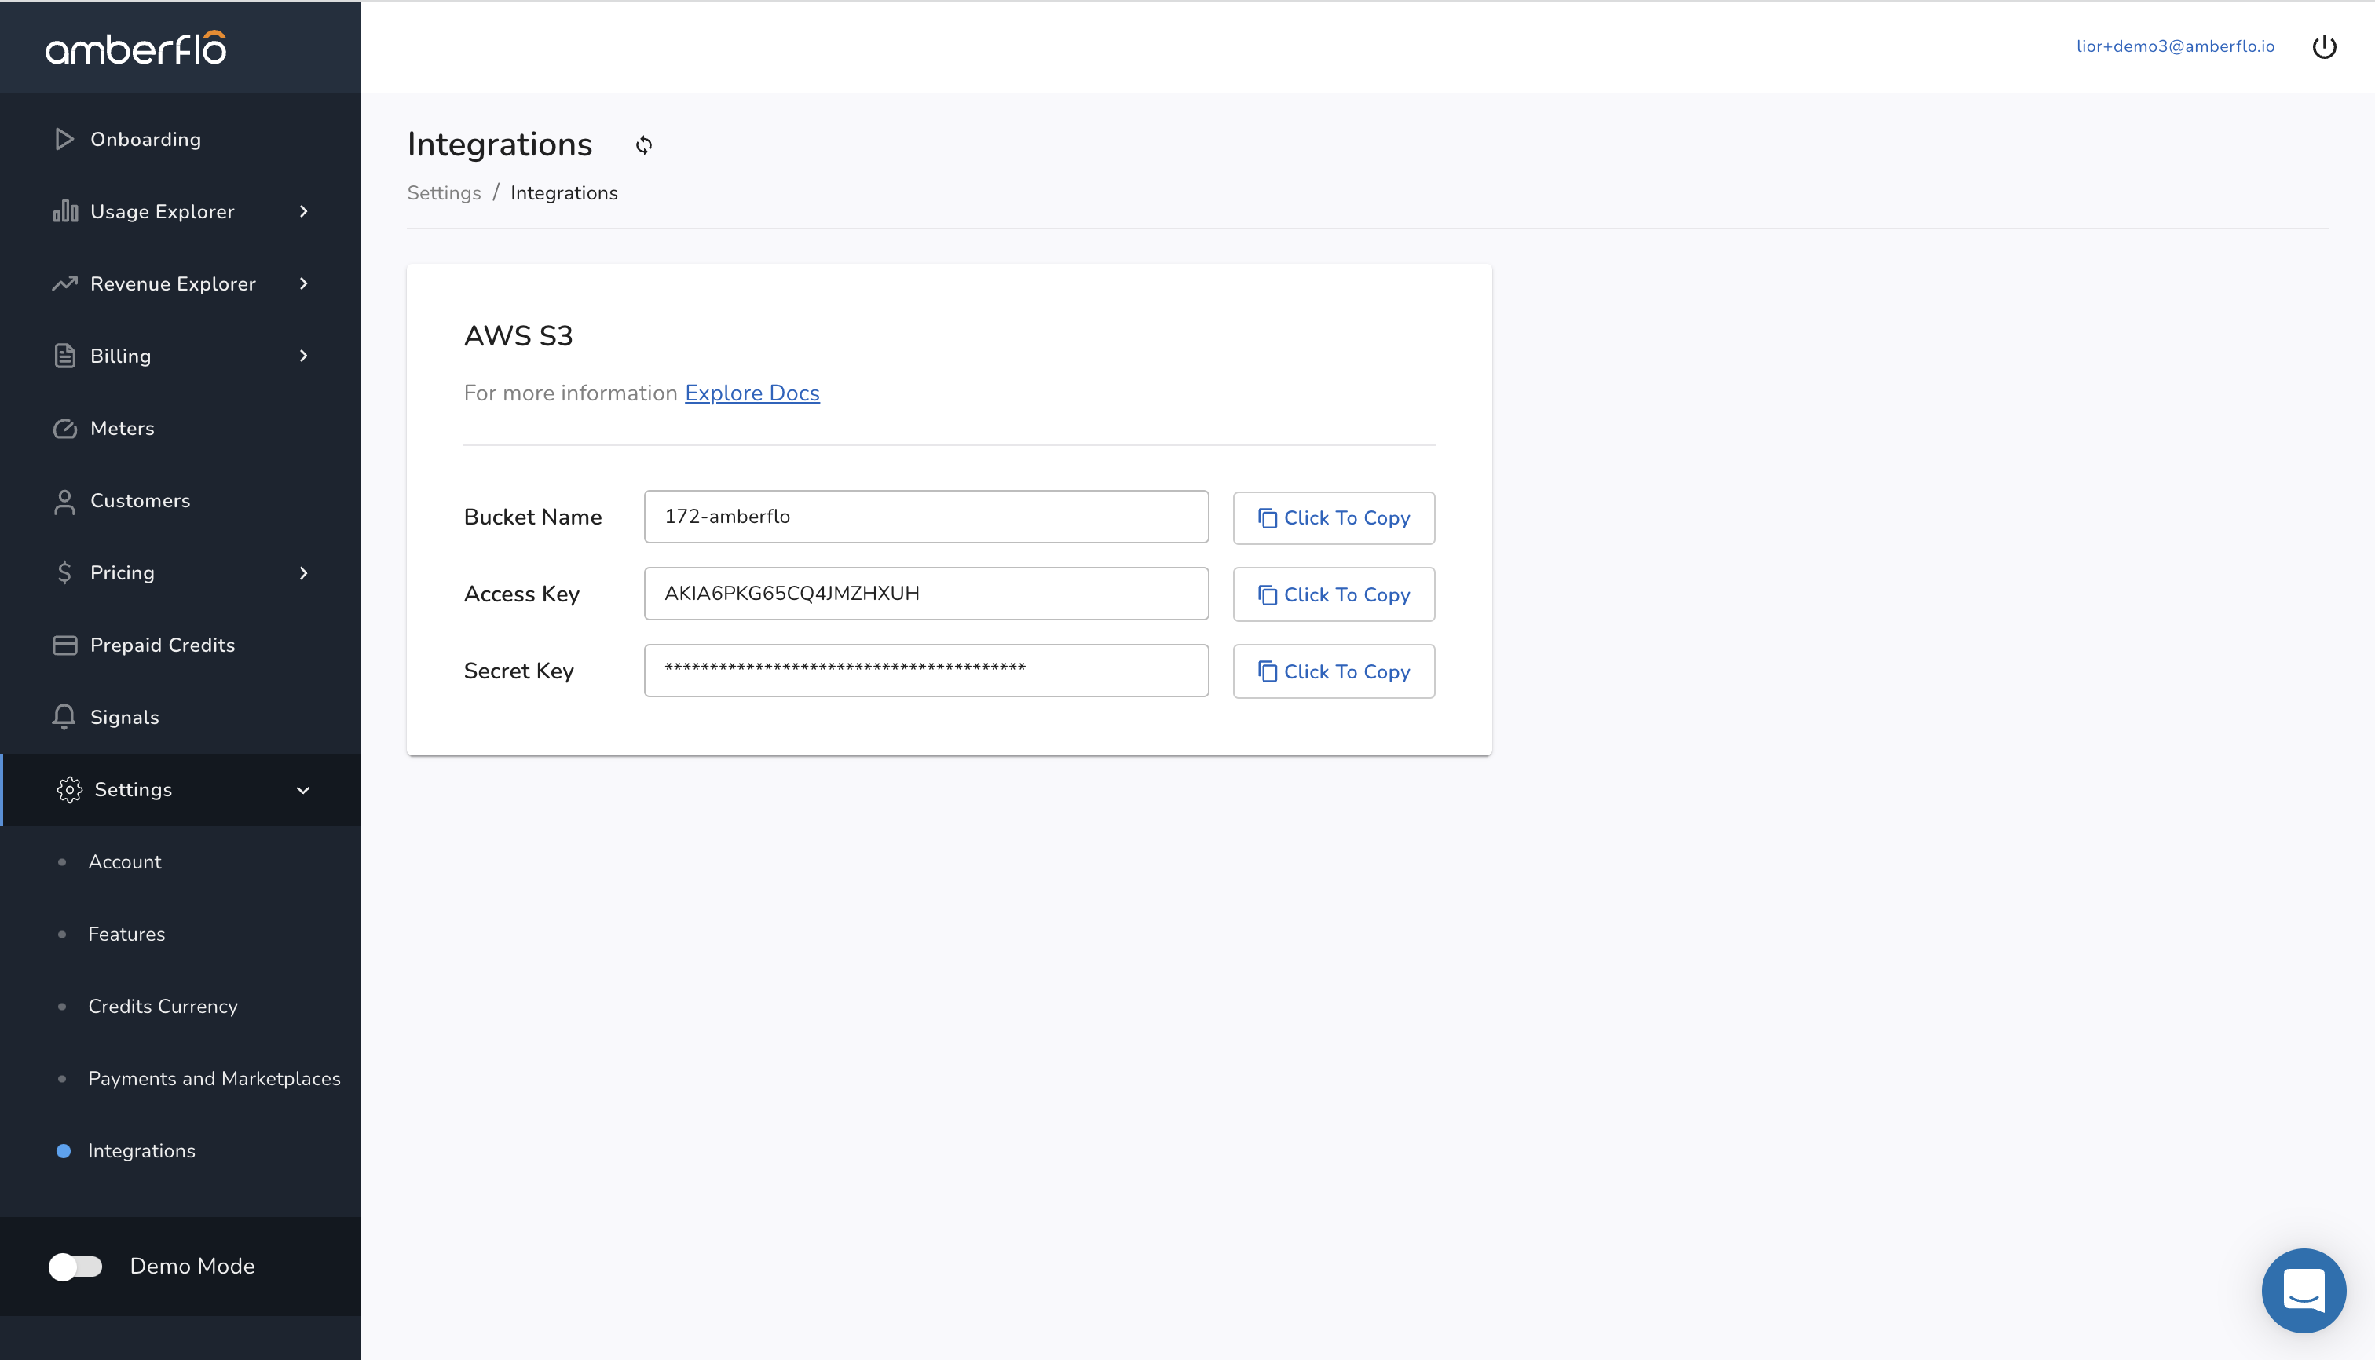Click the Signals bell icon
The width and height of the screenshot is (2375, 1360).
coord(64,718)
